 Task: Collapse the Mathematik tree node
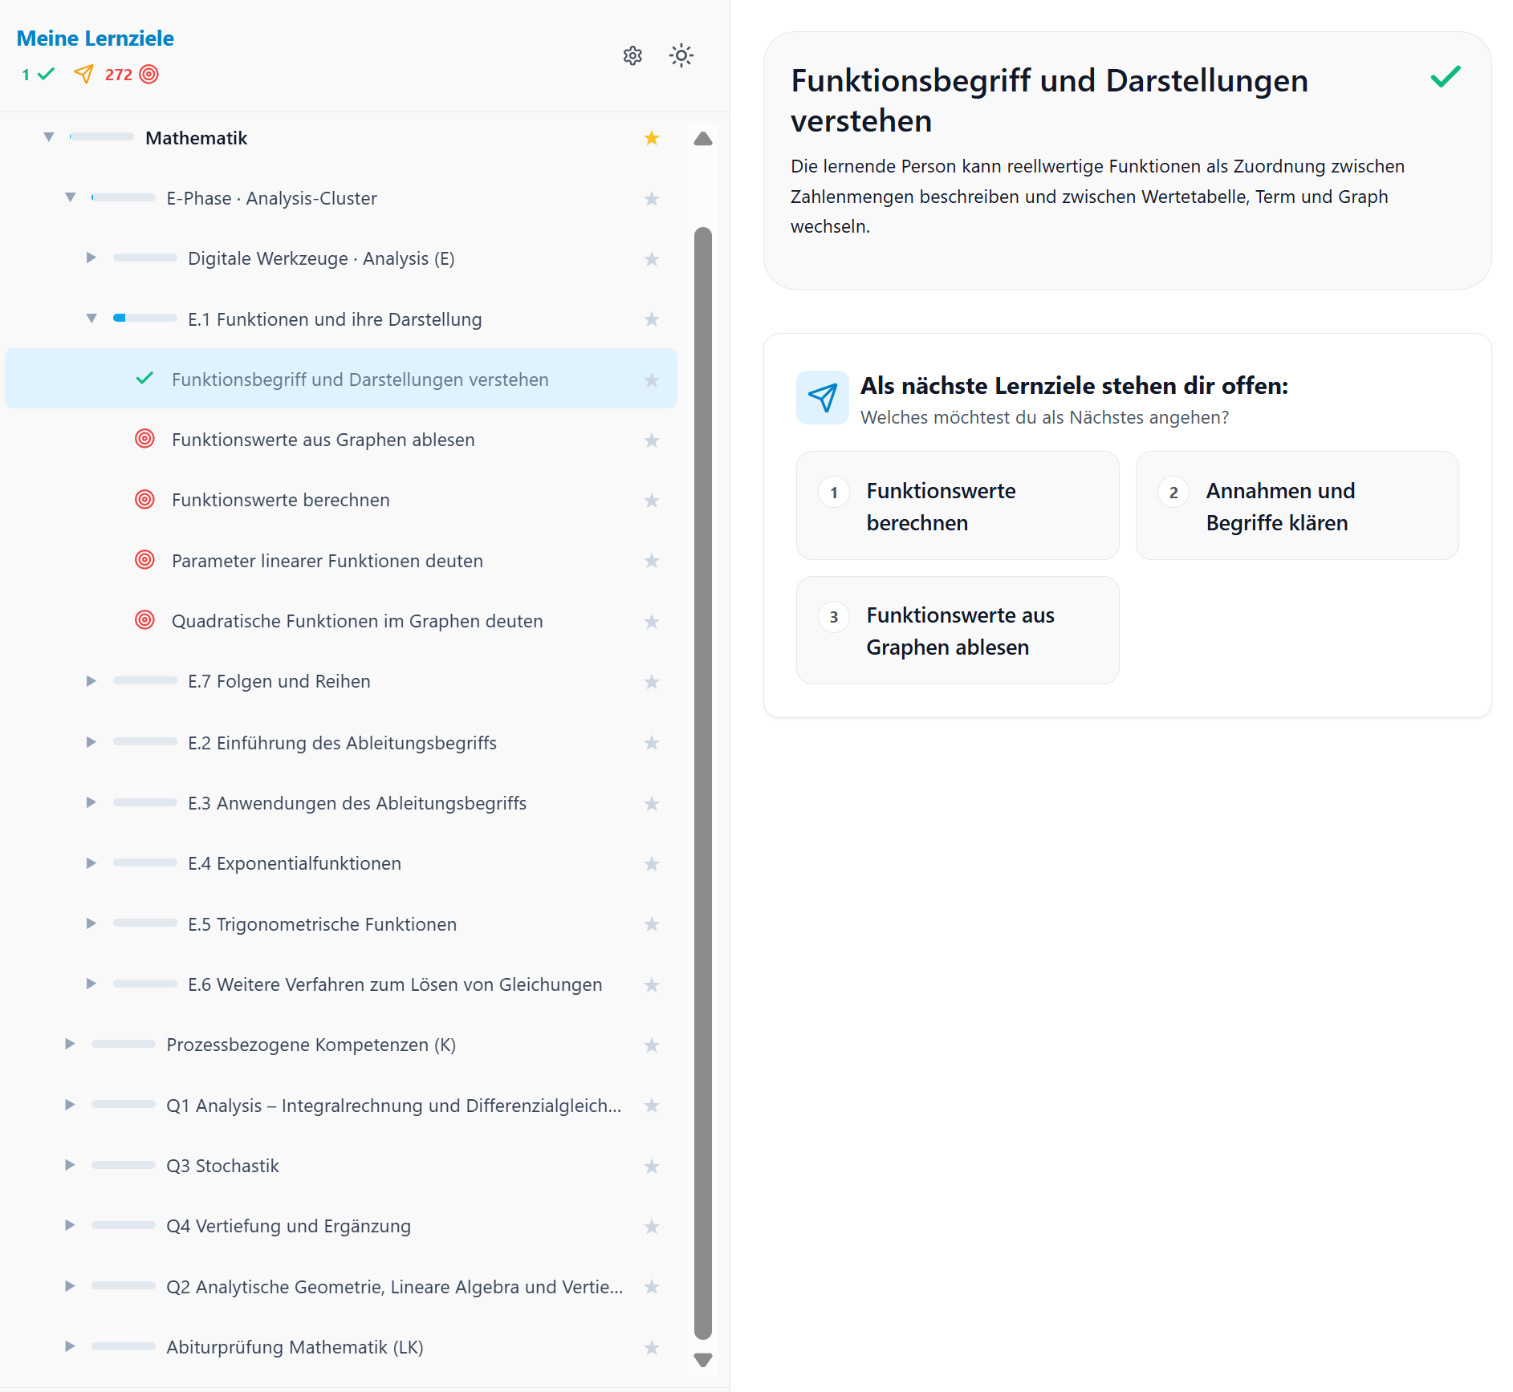click(49, 137)
